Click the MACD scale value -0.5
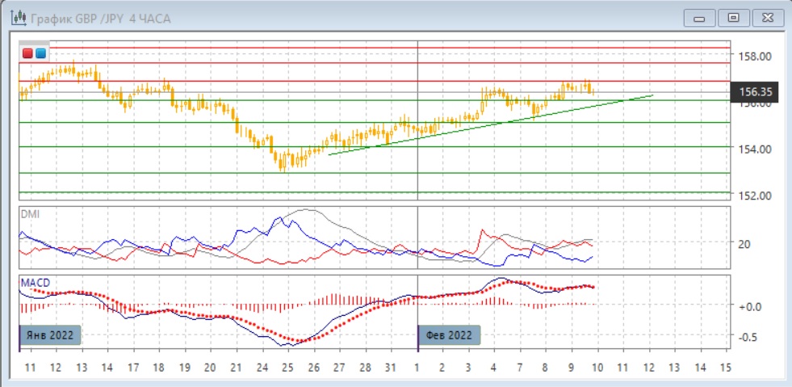The width and height of the screenshot is (792, 387). 750,337
